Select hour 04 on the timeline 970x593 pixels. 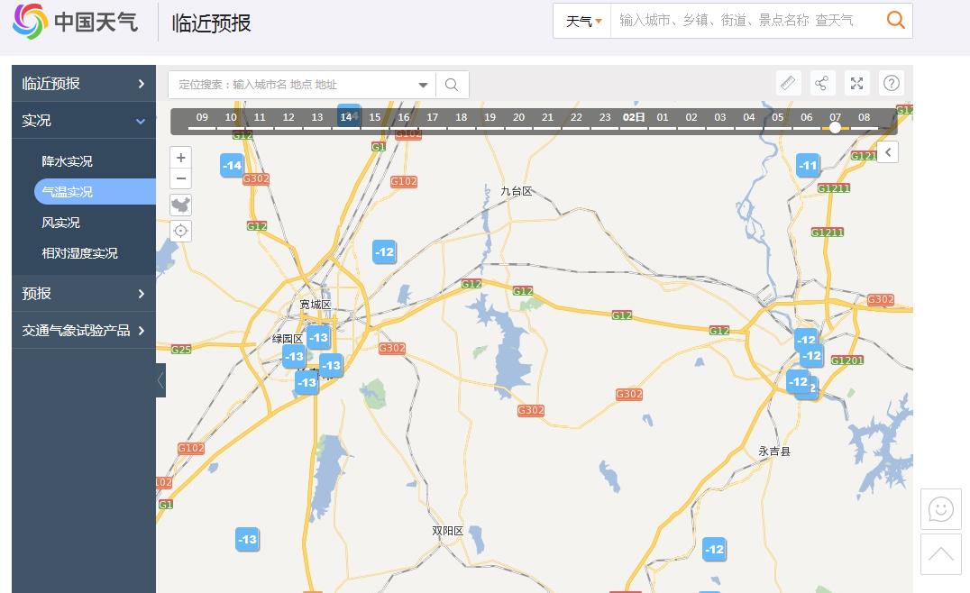(x=749, y=117)
